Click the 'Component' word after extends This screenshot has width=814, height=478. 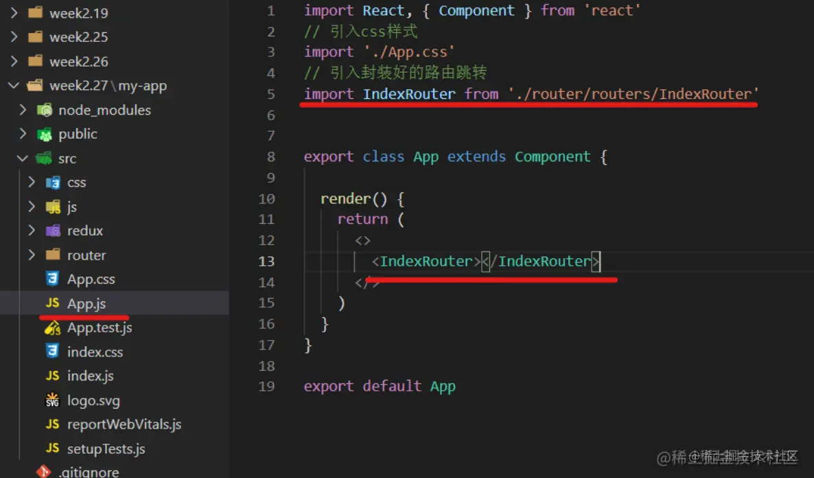553,157
